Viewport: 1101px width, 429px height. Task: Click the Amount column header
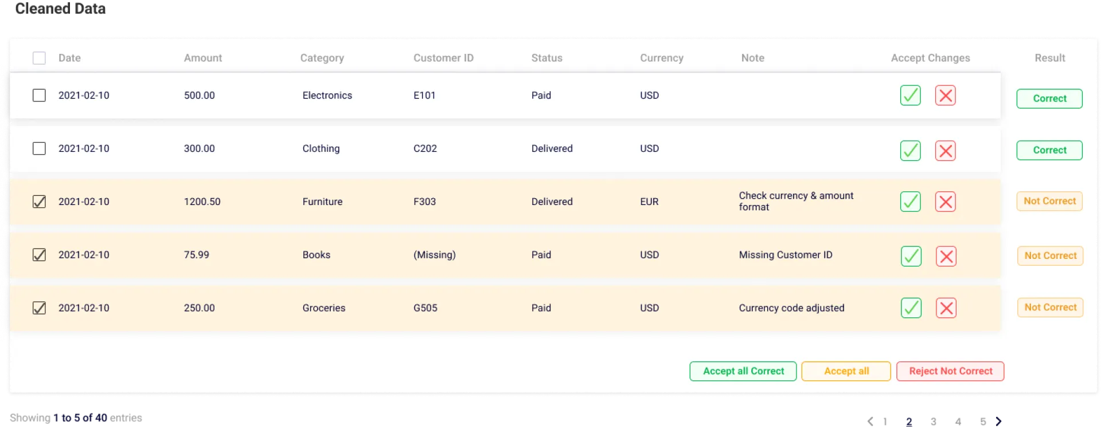pyautogui.click(x=202, y=58)
